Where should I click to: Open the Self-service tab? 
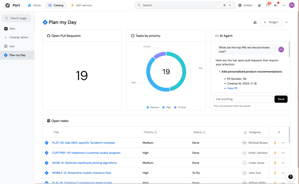coord(81,5)
